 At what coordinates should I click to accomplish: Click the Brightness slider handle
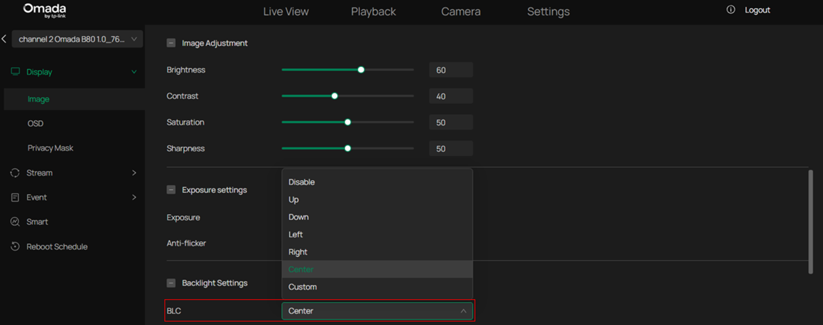361,70
